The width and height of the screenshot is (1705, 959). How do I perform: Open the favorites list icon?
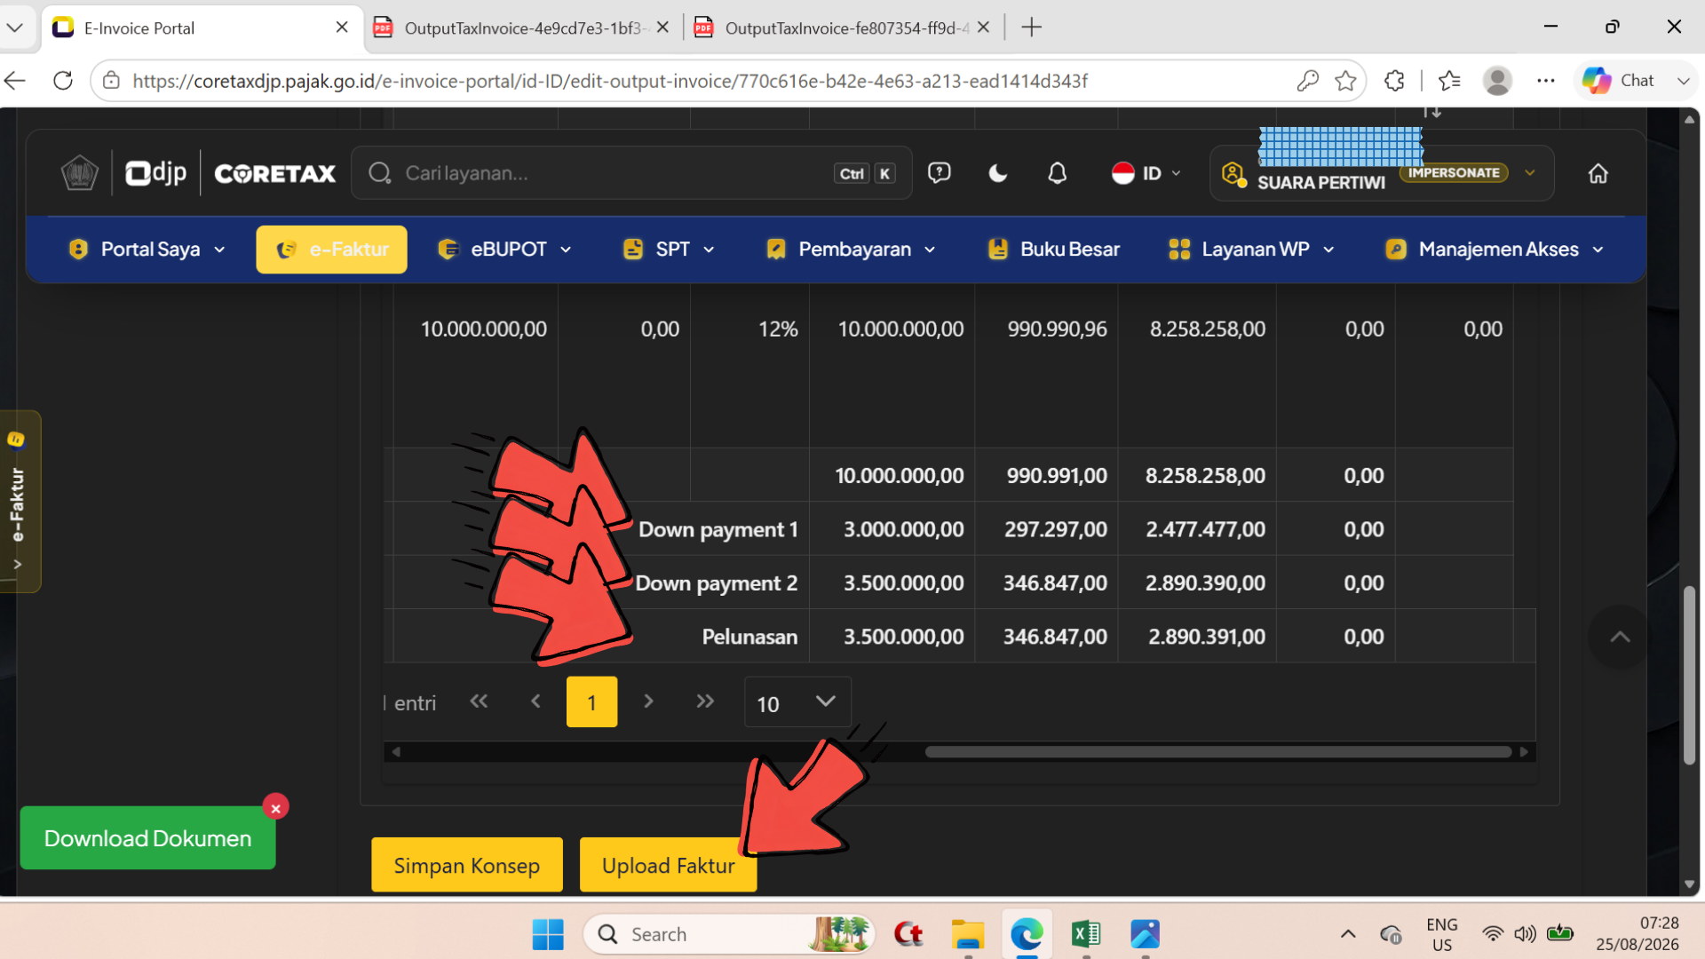(1449, 81)
